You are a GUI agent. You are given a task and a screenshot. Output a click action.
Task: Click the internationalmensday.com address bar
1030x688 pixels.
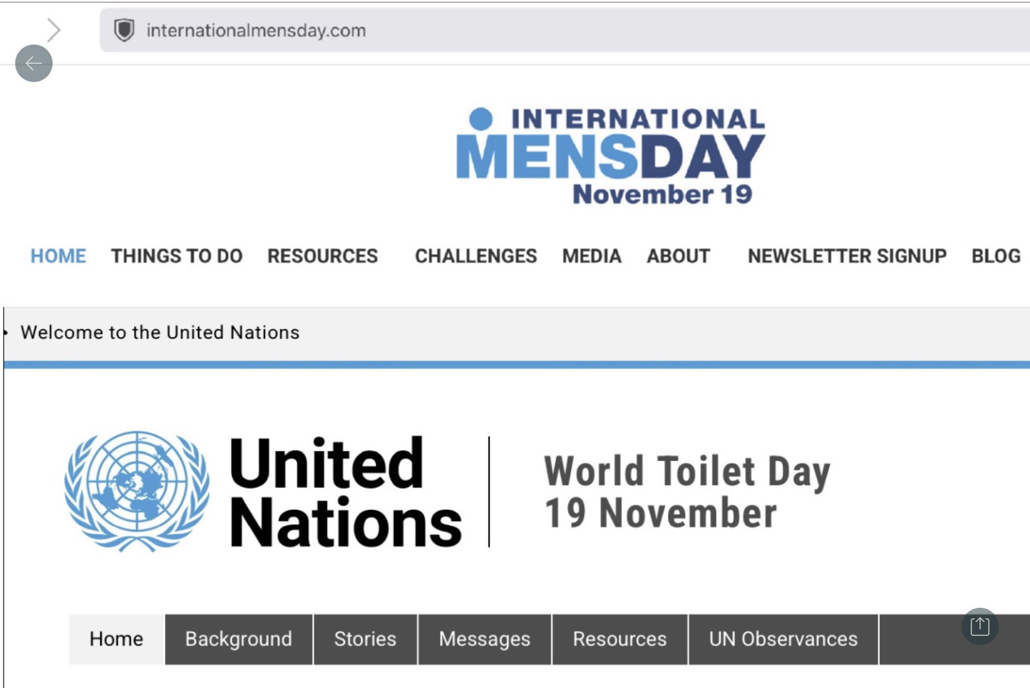[x=535, y=30]
